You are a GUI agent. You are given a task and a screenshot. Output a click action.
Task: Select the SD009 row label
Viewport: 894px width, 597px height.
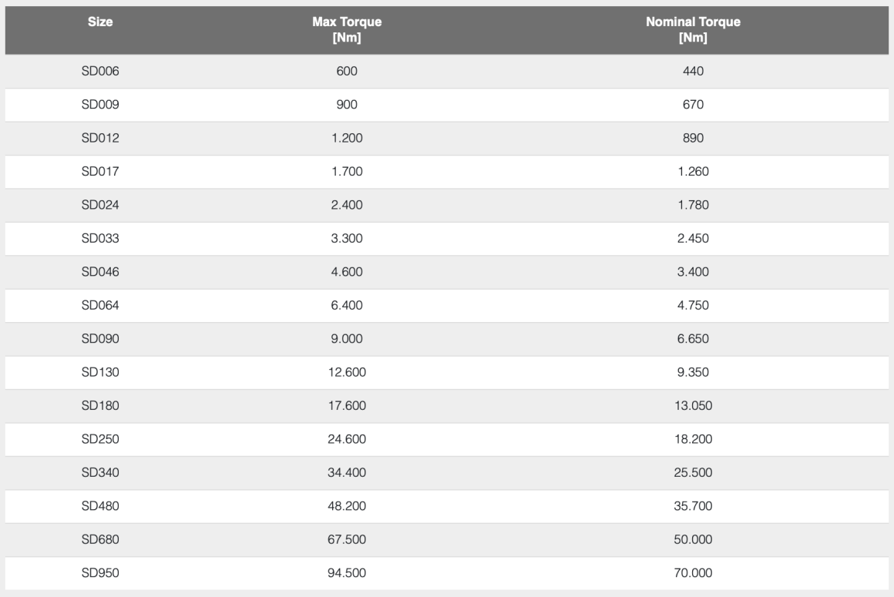tap(101, 105)
